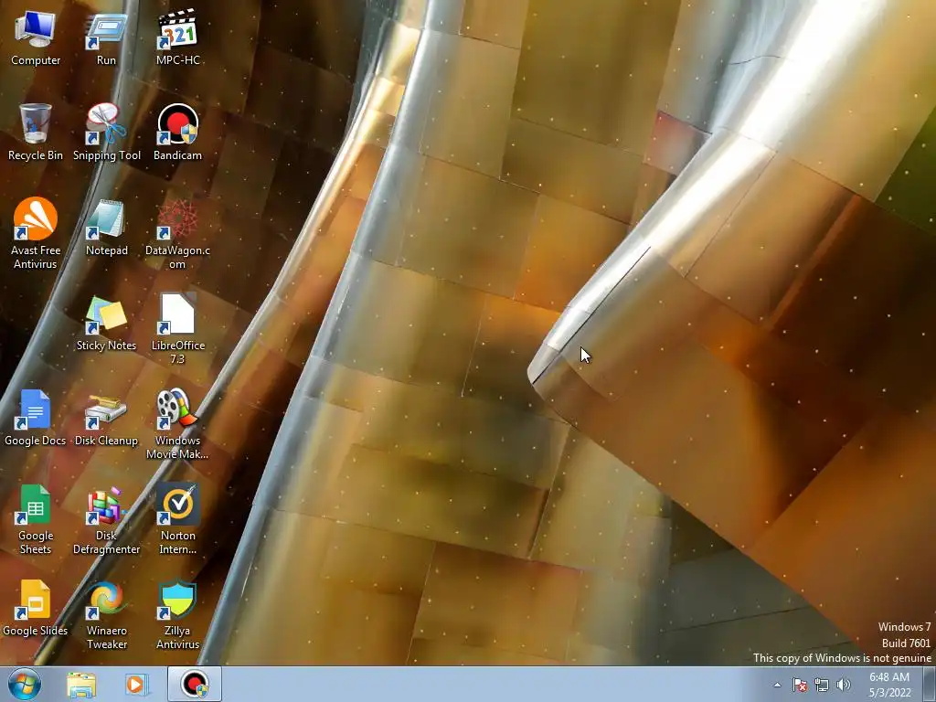Image resolution: width=936 pixels, height=702 pixels.
Task: Launch Windows Media Player from taskbar
Action: 135,685
